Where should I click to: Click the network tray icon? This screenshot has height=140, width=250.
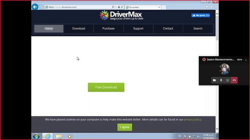[x=194, y=136]
